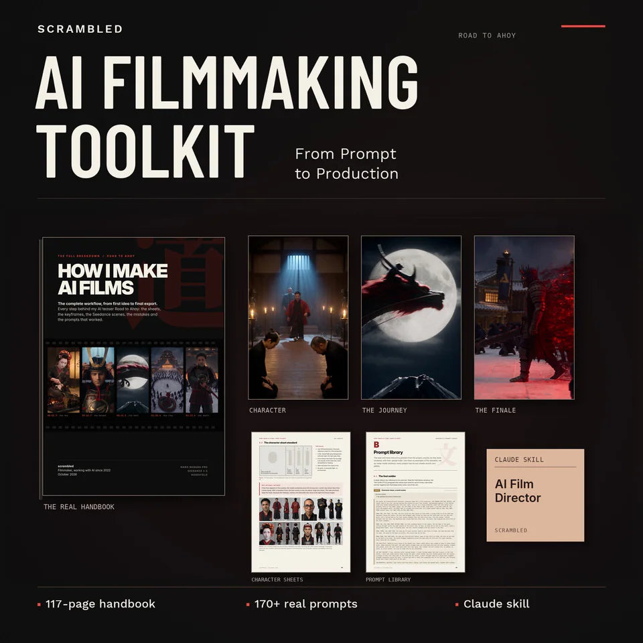Click the THE JOURNEY caption
The width and height of the screenshot is (643, 643).
[384, 410]
